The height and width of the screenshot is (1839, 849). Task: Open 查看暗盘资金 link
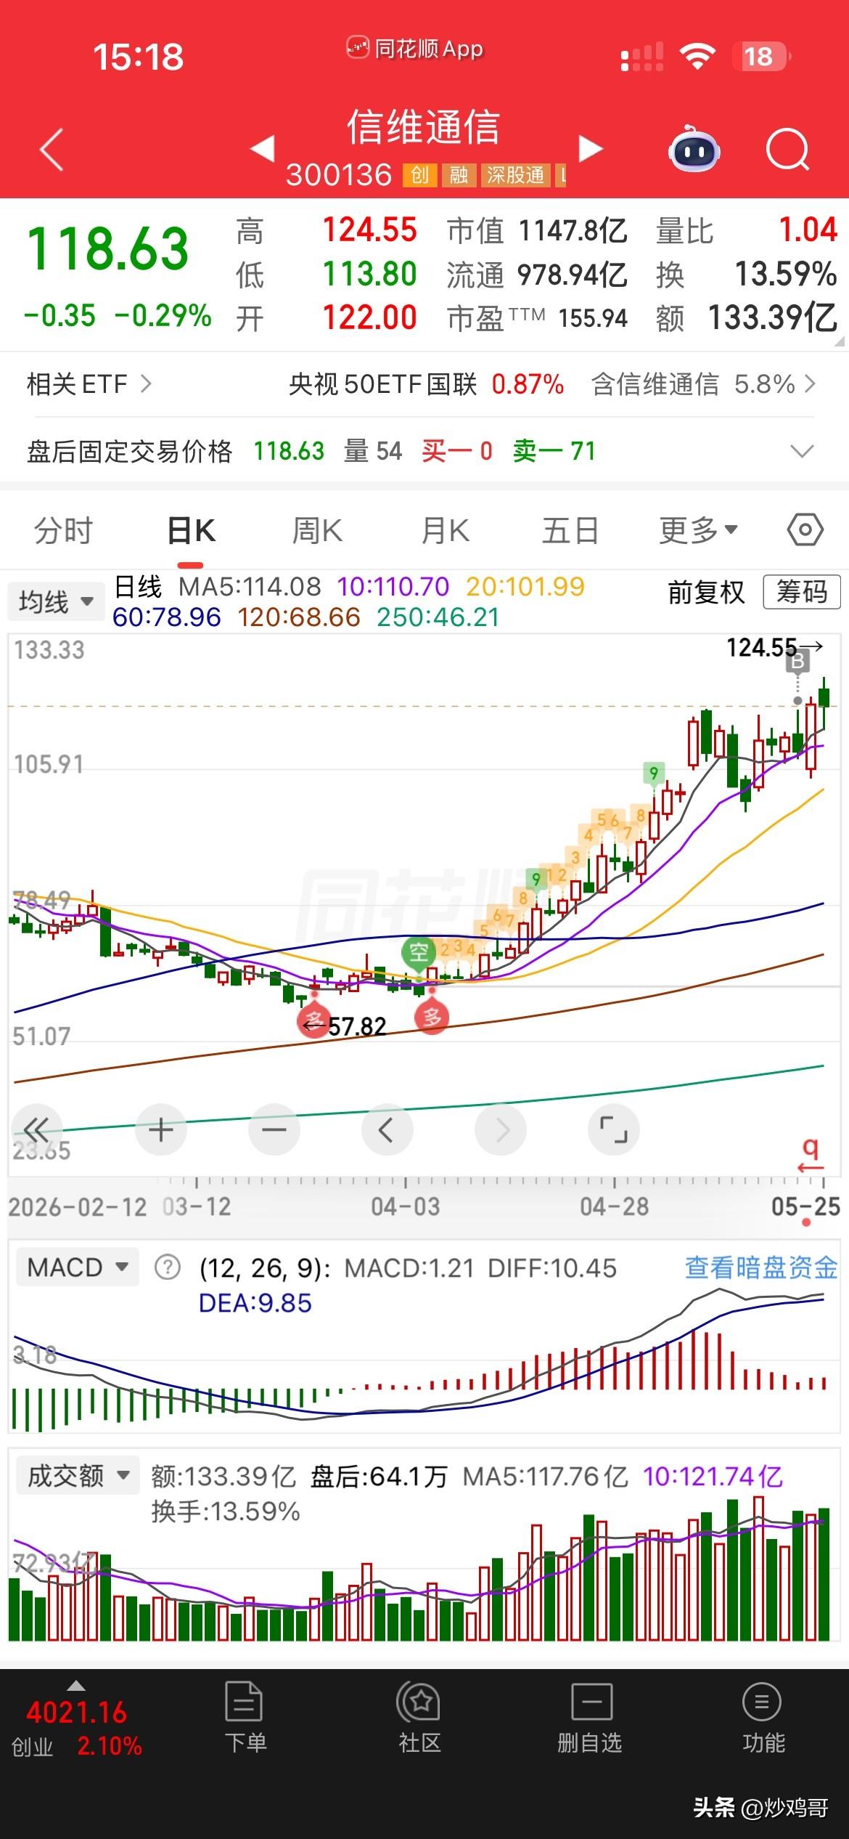(761, 1267)
